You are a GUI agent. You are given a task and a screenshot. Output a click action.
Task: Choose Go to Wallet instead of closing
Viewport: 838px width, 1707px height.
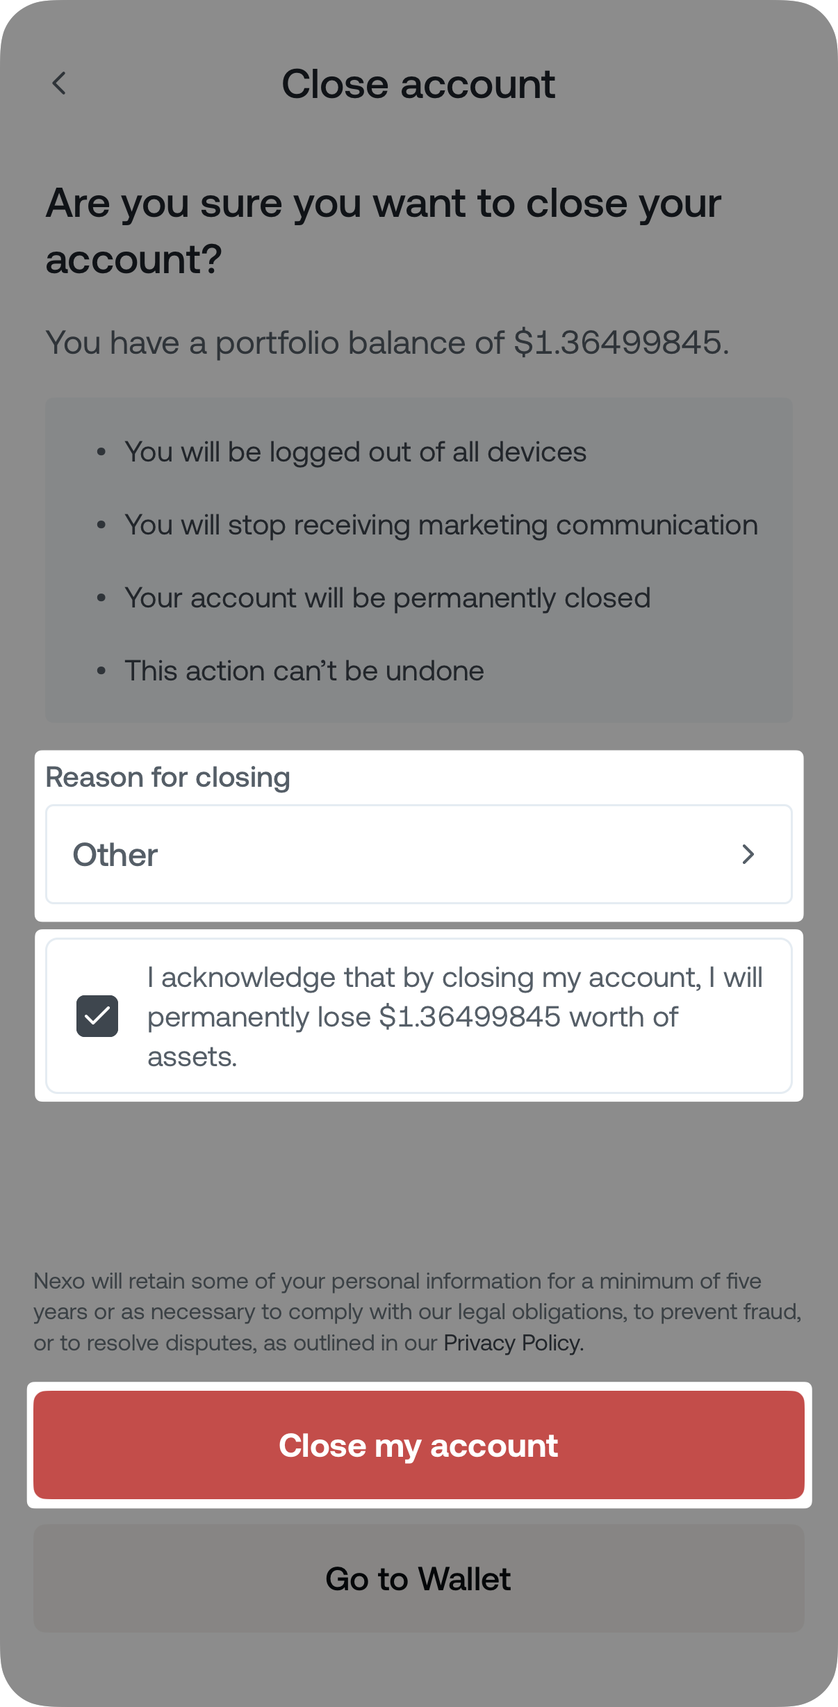(x=418, y=1578)
